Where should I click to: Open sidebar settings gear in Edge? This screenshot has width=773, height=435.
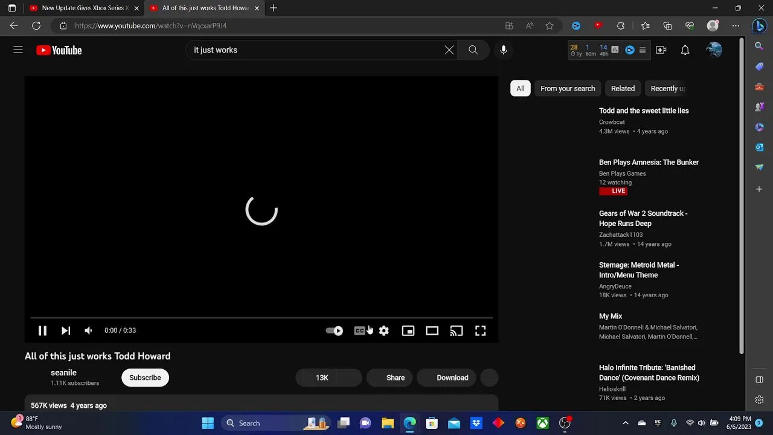click(759, 400)
